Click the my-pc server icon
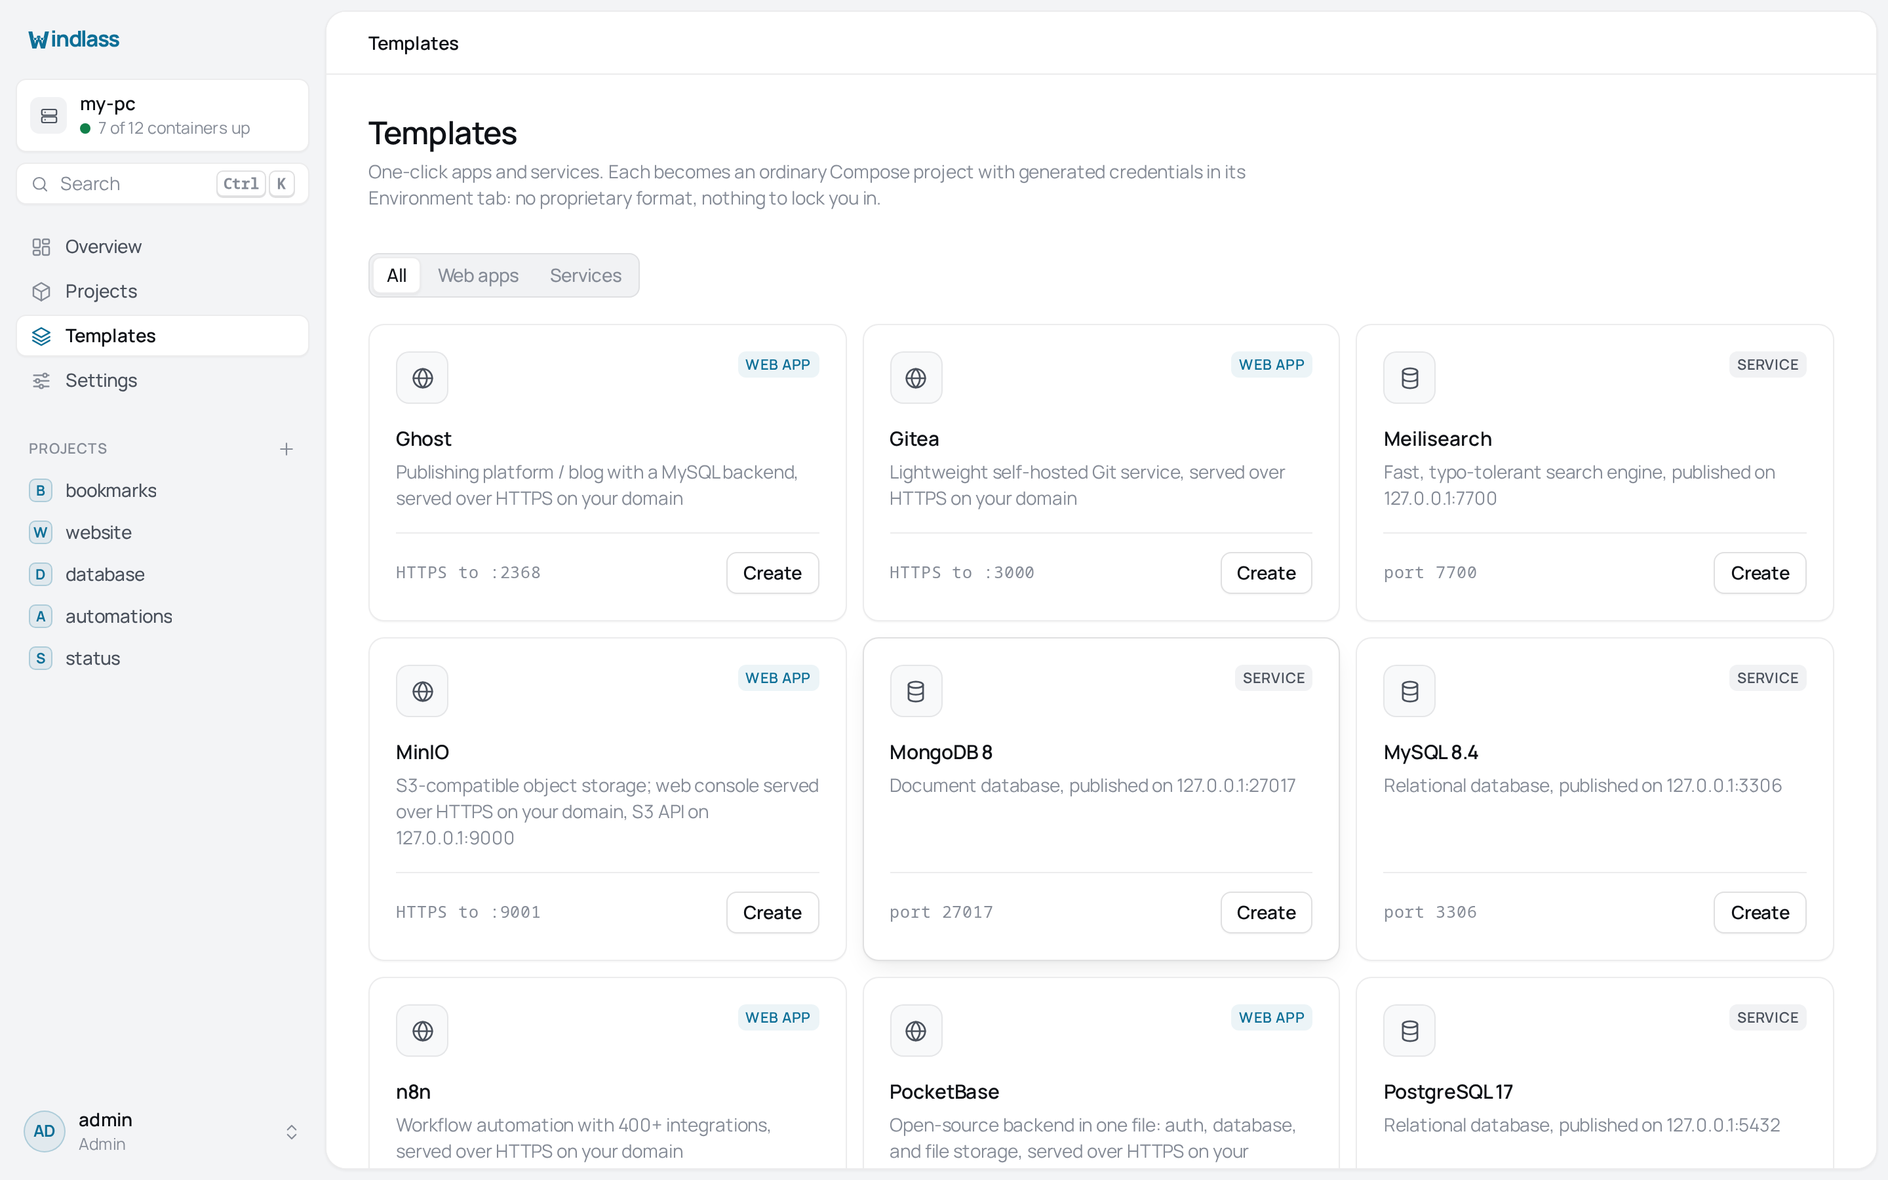The height and width of the screenshot is (1180, 1888). pos(49,115)
